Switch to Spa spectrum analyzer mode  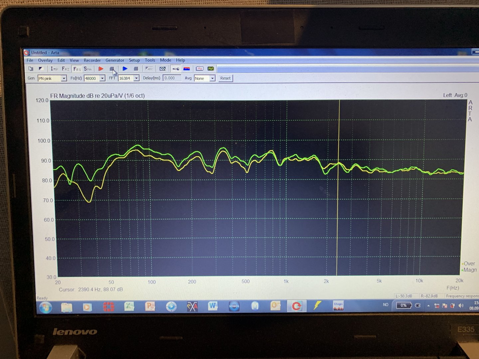coord(87,69)
